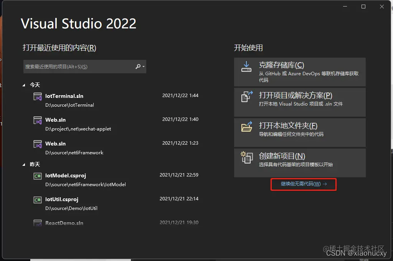This screenshot has width=393, height=261.
Task: Collapse the 昨天 group
Action: [x=24, y=165]
